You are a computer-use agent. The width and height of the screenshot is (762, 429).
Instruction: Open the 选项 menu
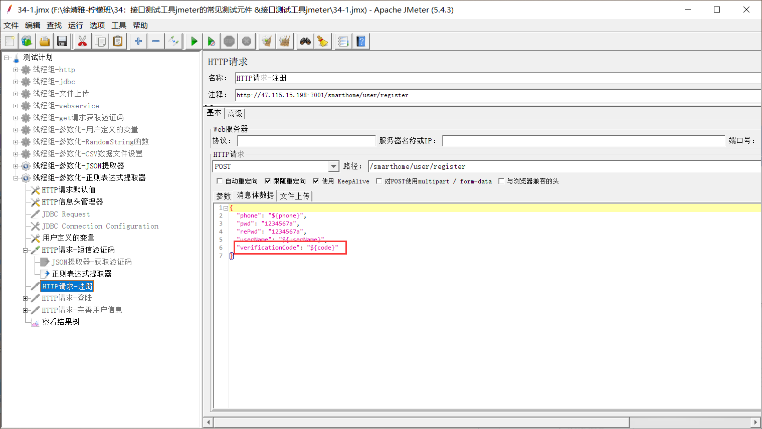pos(97,25)
